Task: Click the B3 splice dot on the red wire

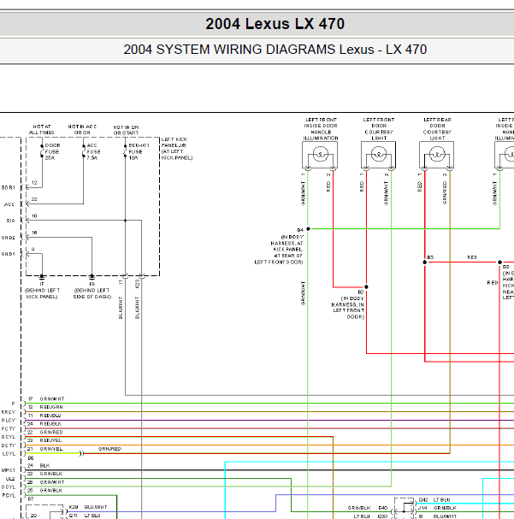Action: click(499, 262)
